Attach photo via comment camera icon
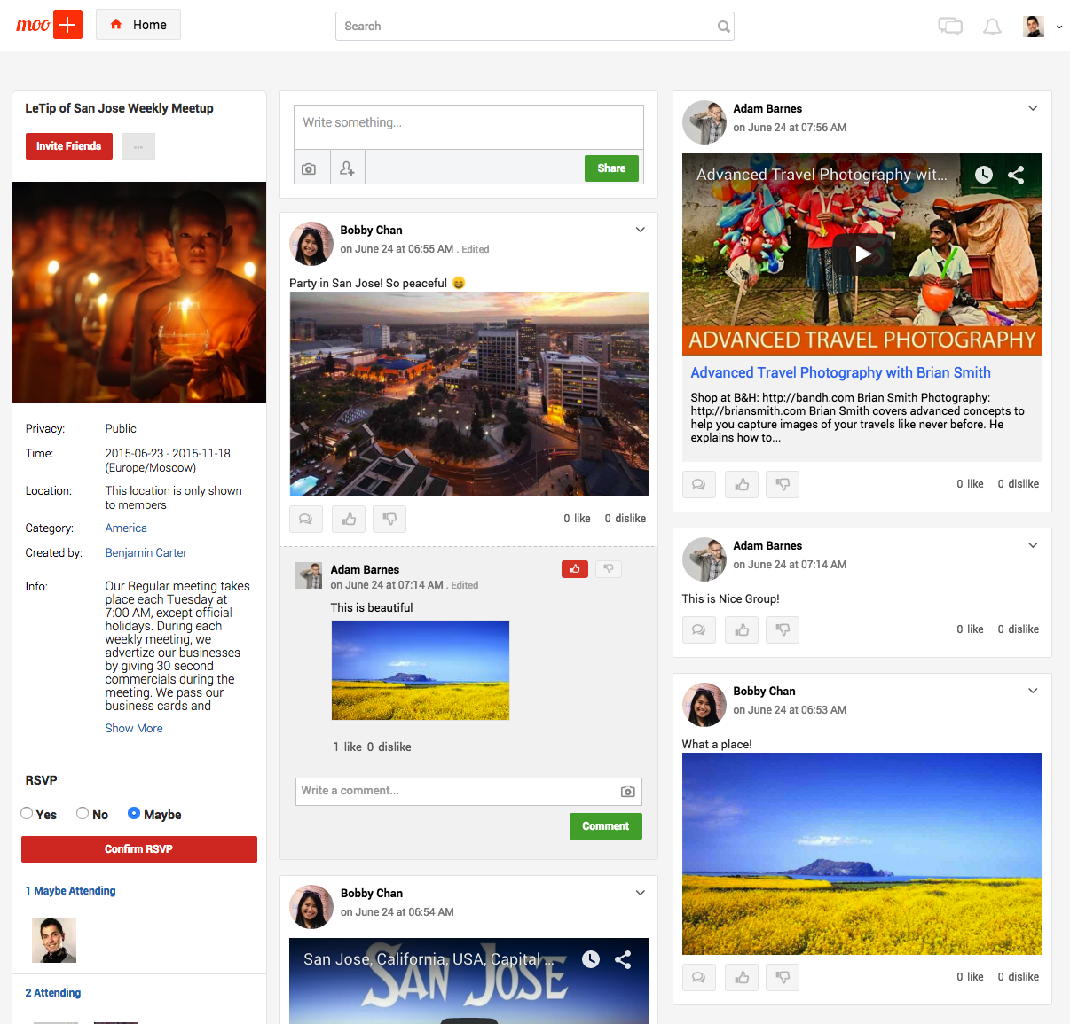This screenshot has height=1024, width=1070. (x=628, y=791)
